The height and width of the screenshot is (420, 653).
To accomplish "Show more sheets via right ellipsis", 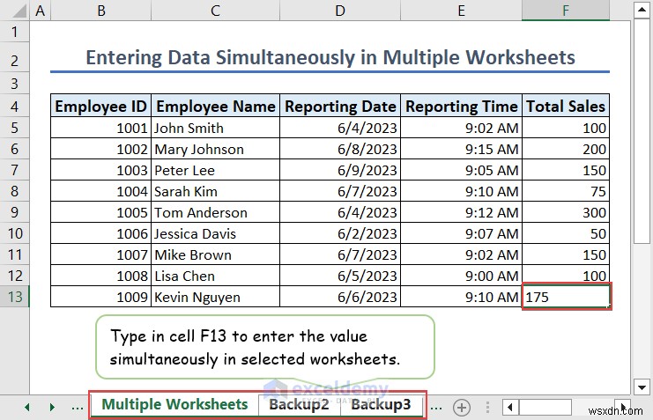I will pos(436,407).
